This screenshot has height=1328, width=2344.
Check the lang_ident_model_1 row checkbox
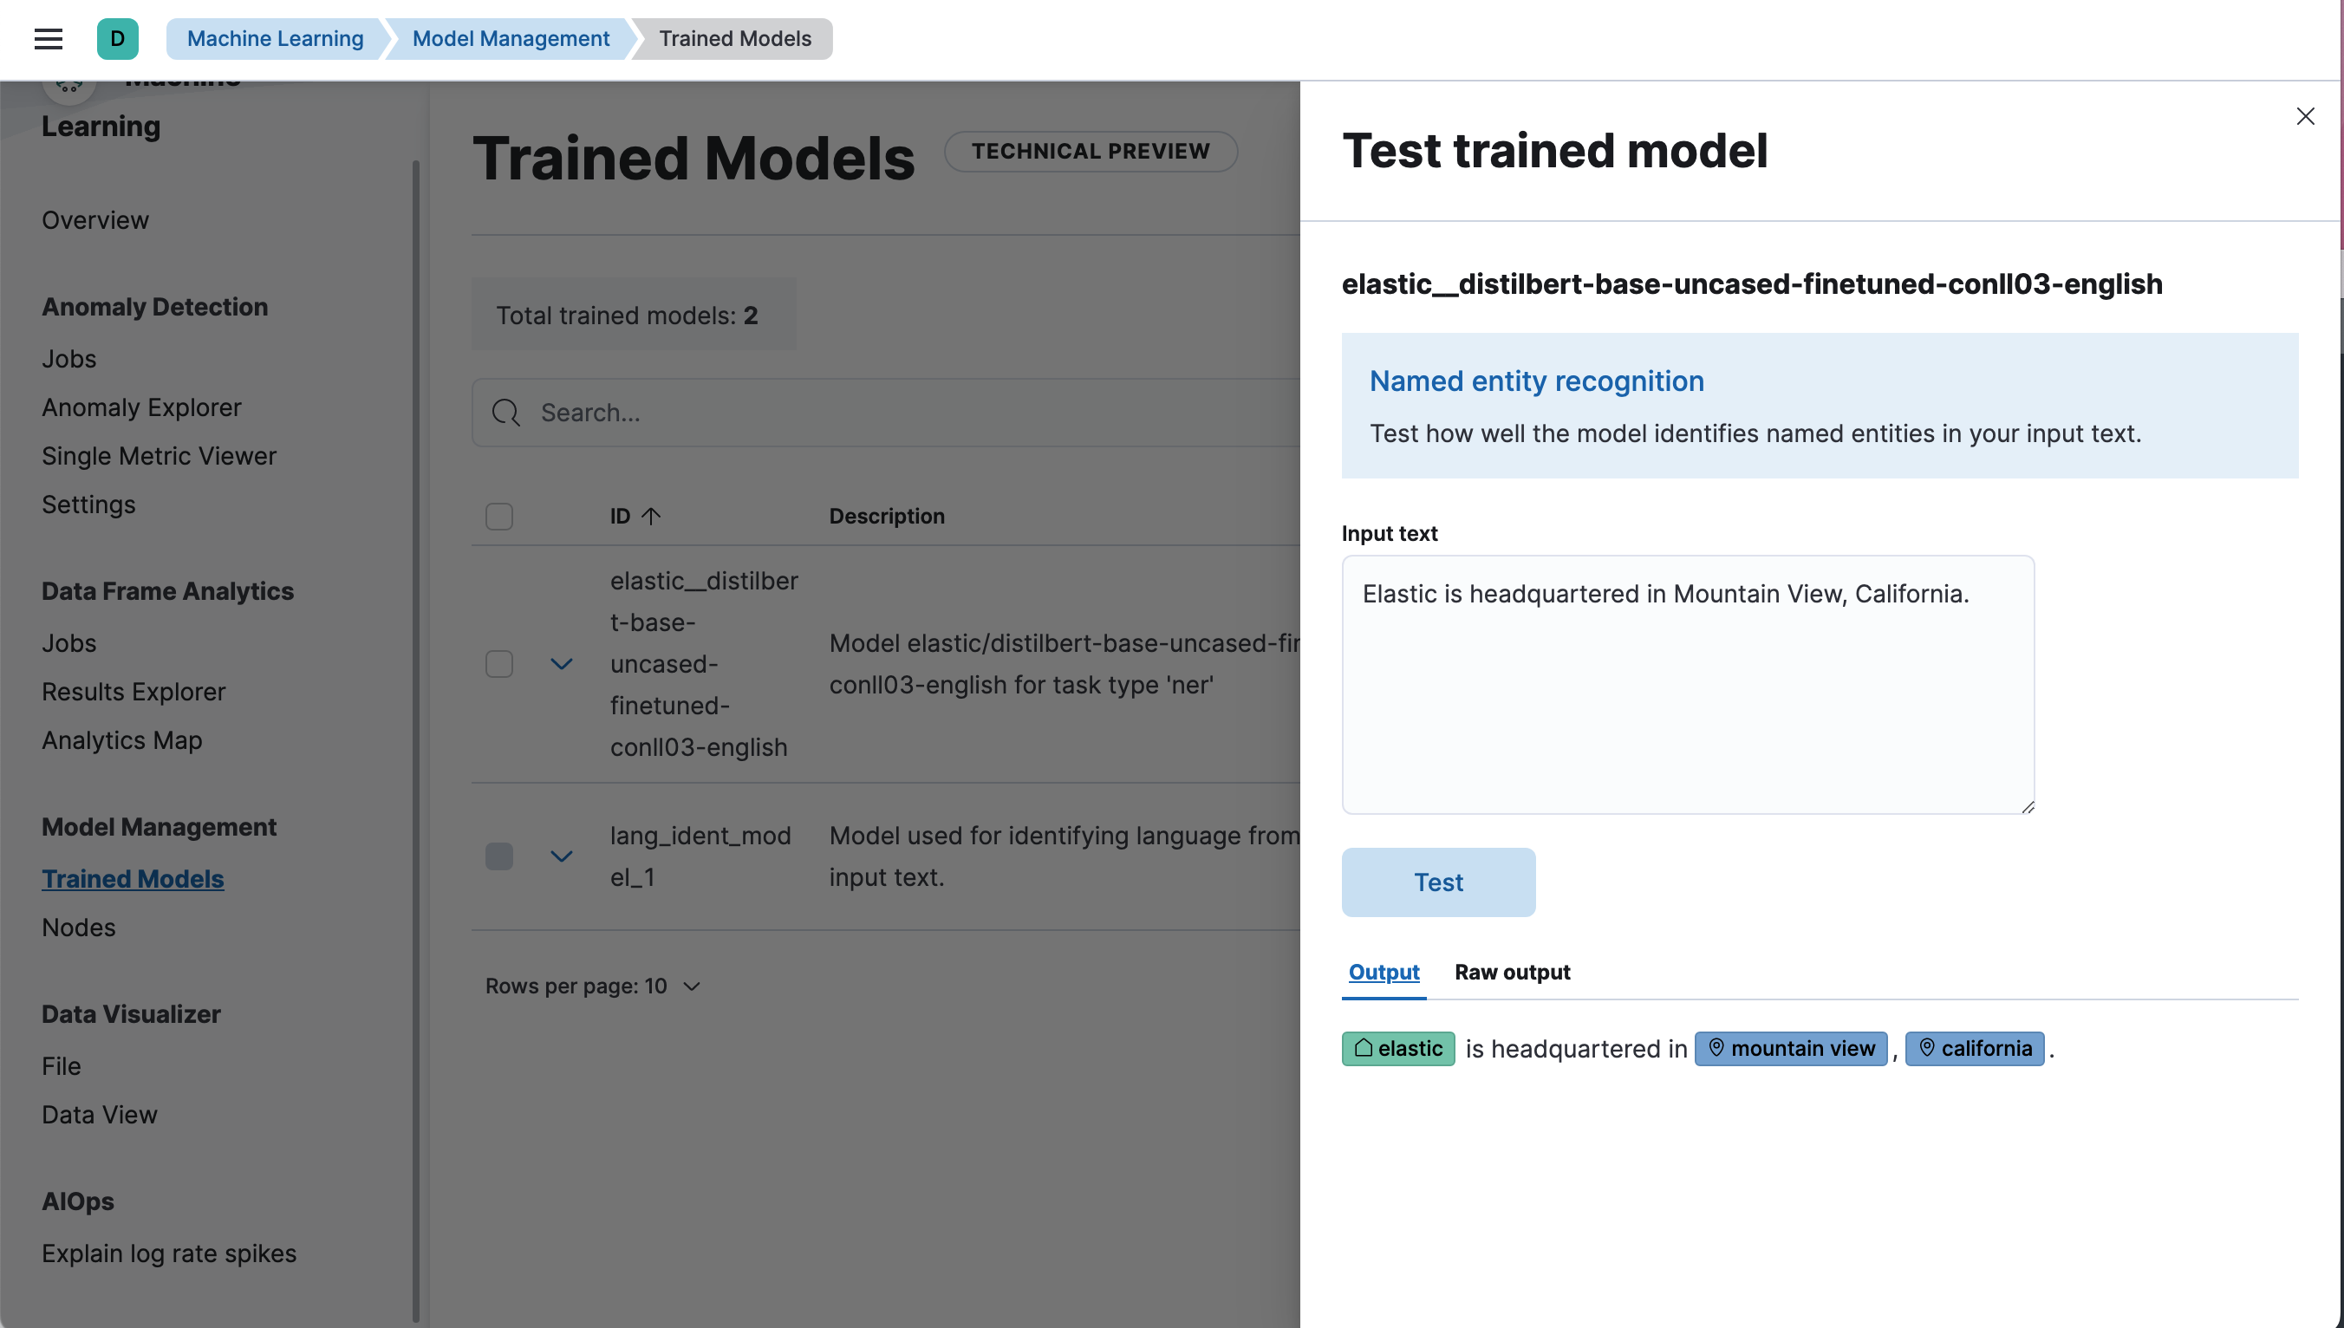click(x=499, y=856)
